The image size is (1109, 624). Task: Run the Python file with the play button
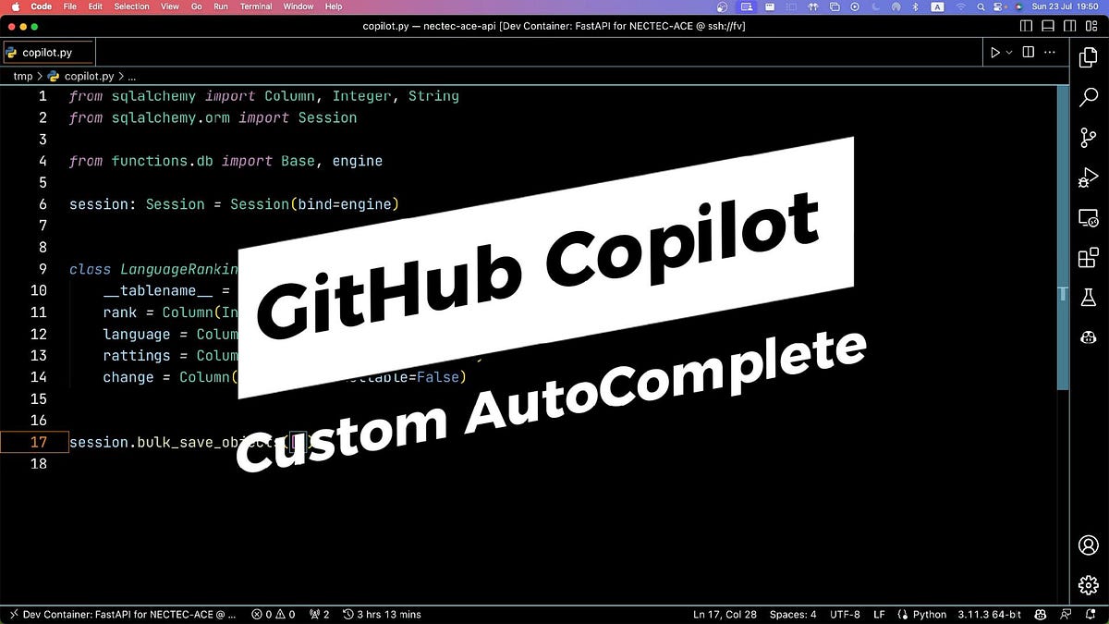point(995,52)
